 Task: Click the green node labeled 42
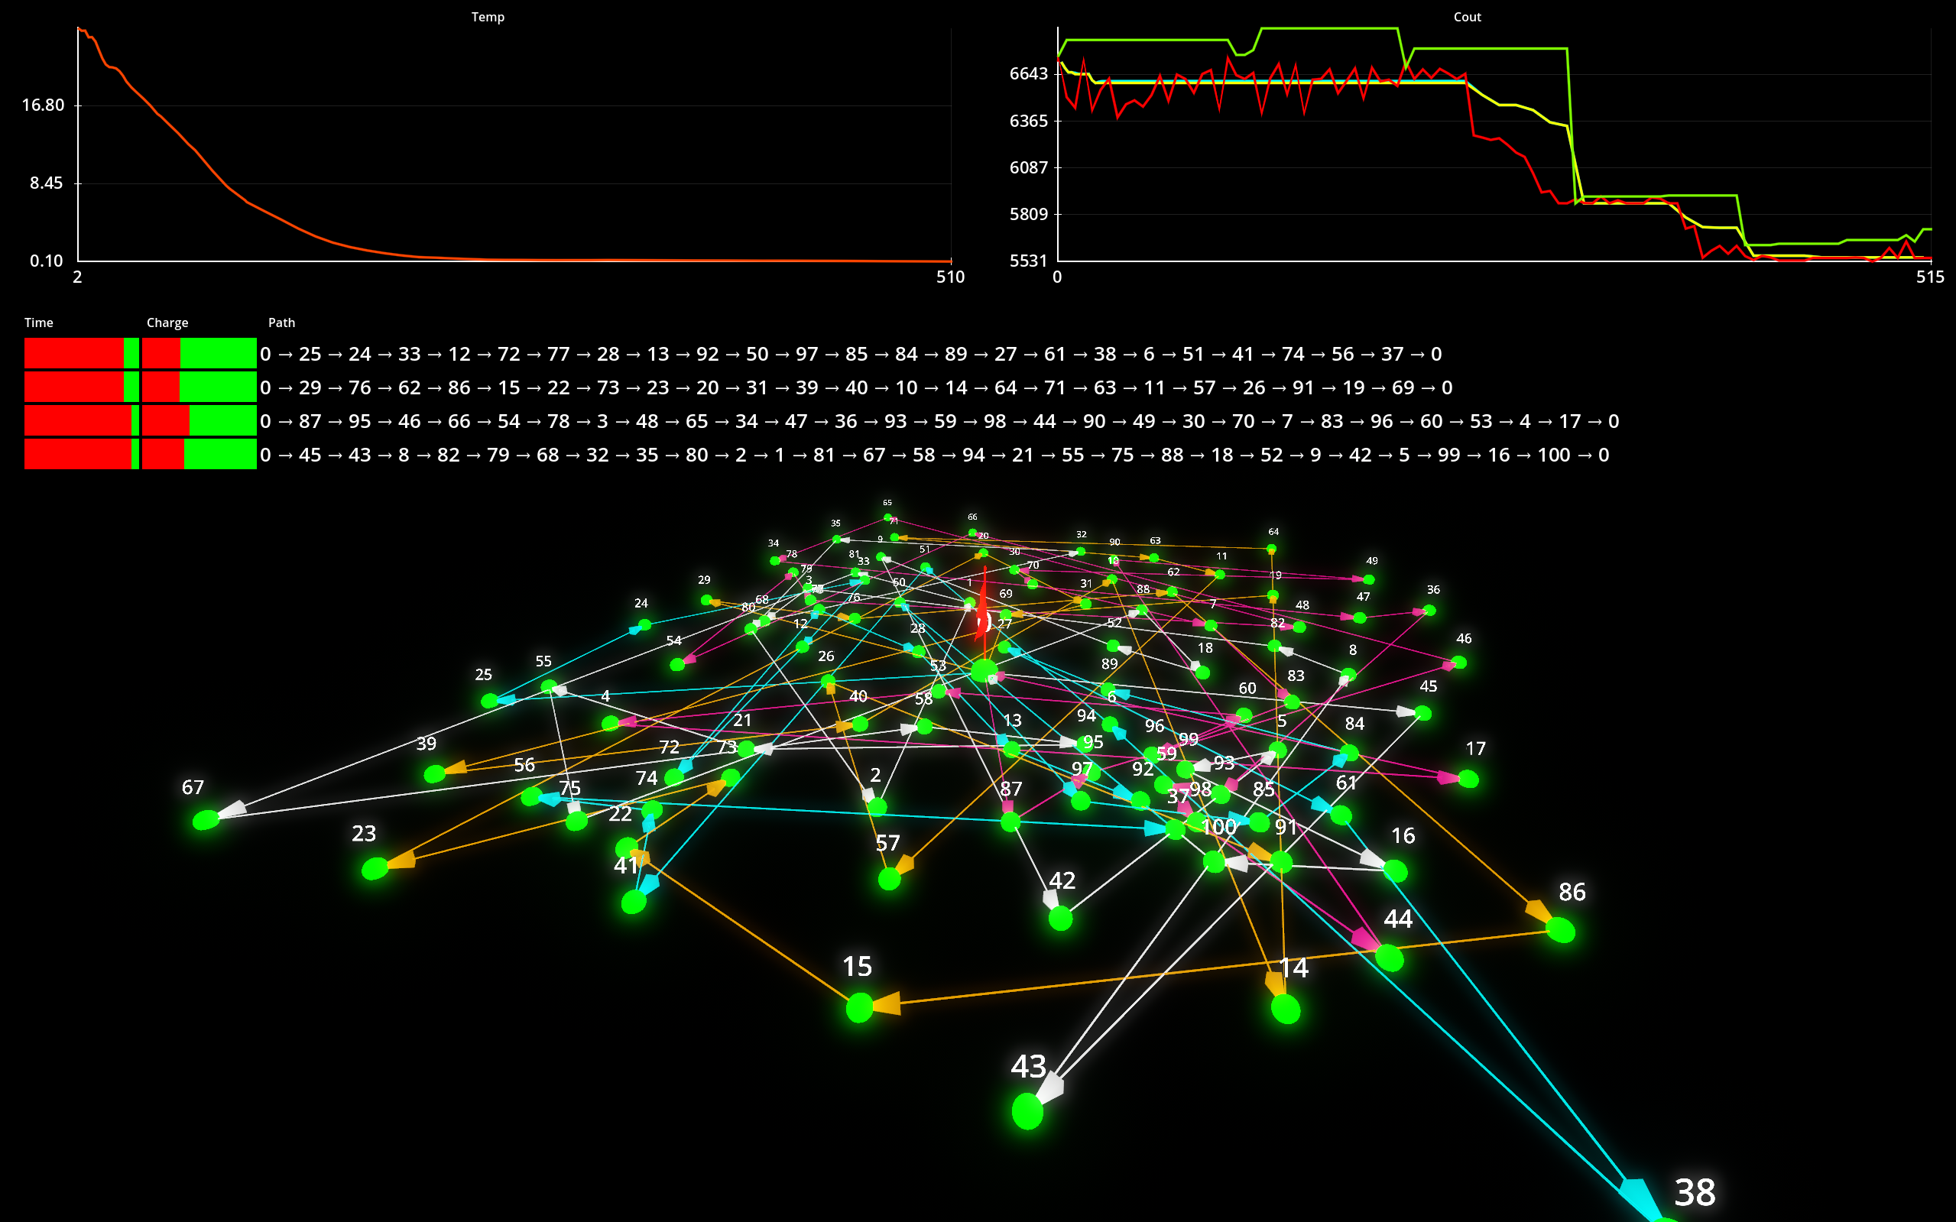tap(1060, 918)
